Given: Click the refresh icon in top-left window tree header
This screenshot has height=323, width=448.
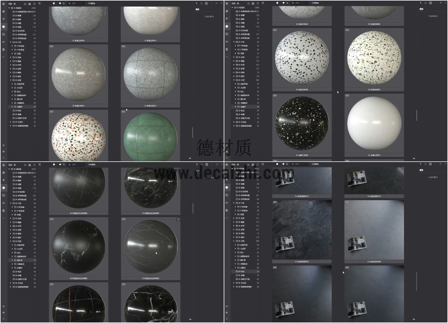Looking at the screenshot, I should tap(34, 3).
